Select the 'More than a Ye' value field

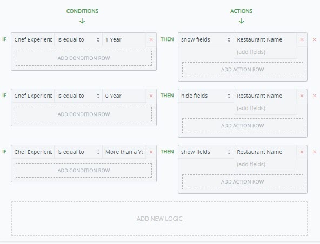pos(124,152)
